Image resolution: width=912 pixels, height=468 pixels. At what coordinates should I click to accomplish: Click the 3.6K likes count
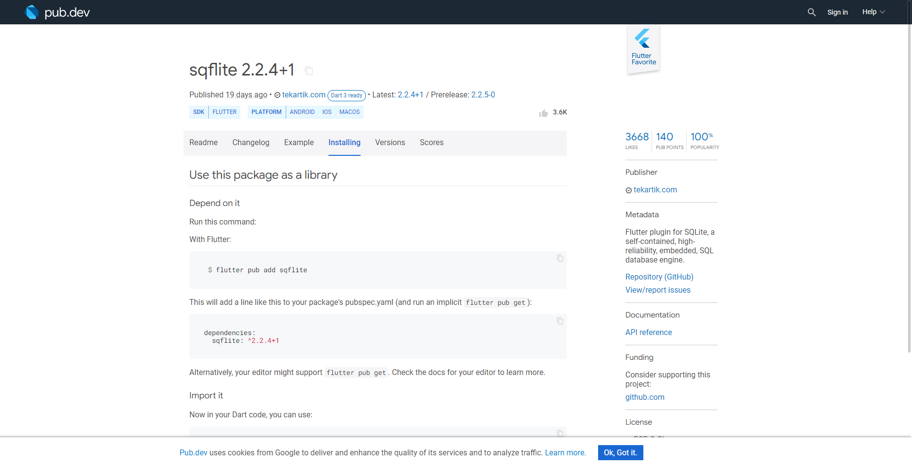pos(560,112)
